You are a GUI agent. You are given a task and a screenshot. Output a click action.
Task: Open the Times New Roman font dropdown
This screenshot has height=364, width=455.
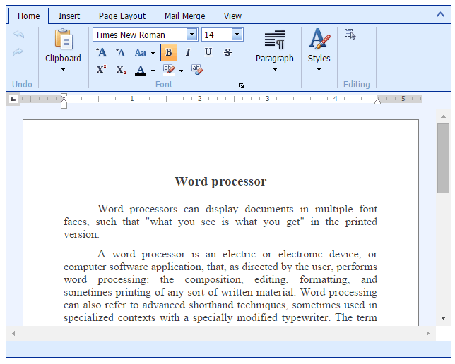[191, 35]
